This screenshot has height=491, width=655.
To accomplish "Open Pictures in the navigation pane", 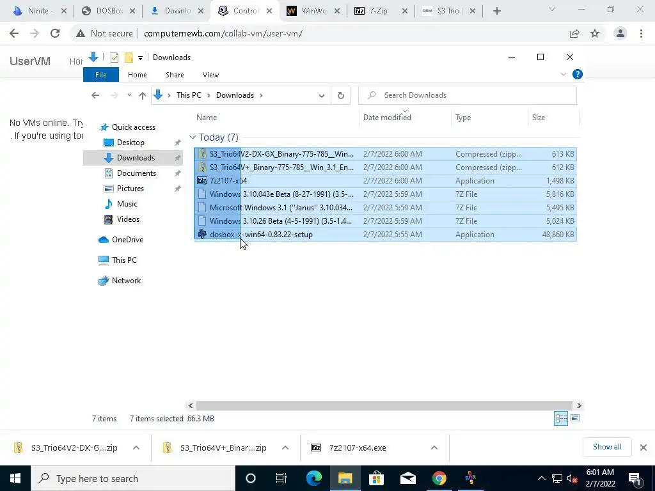I will (130, 189).
